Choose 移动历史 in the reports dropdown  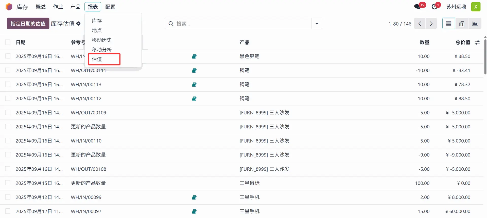(x=102, y=40)
